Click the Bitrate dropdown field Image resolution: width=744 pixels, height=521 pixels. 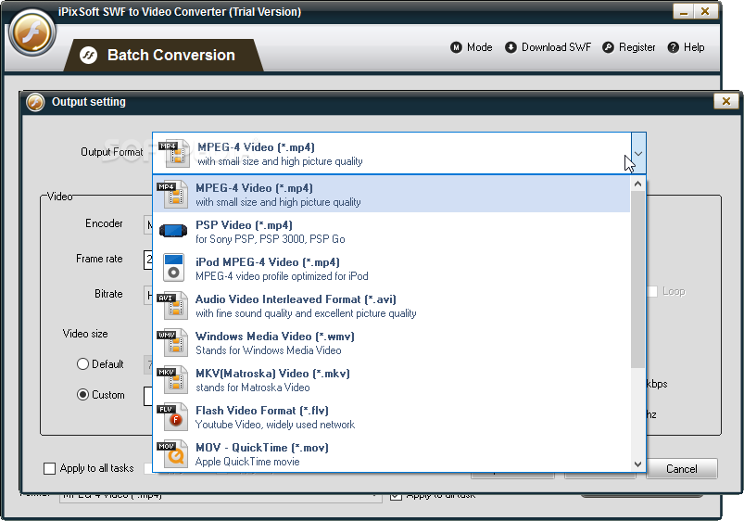click(148, 295)
